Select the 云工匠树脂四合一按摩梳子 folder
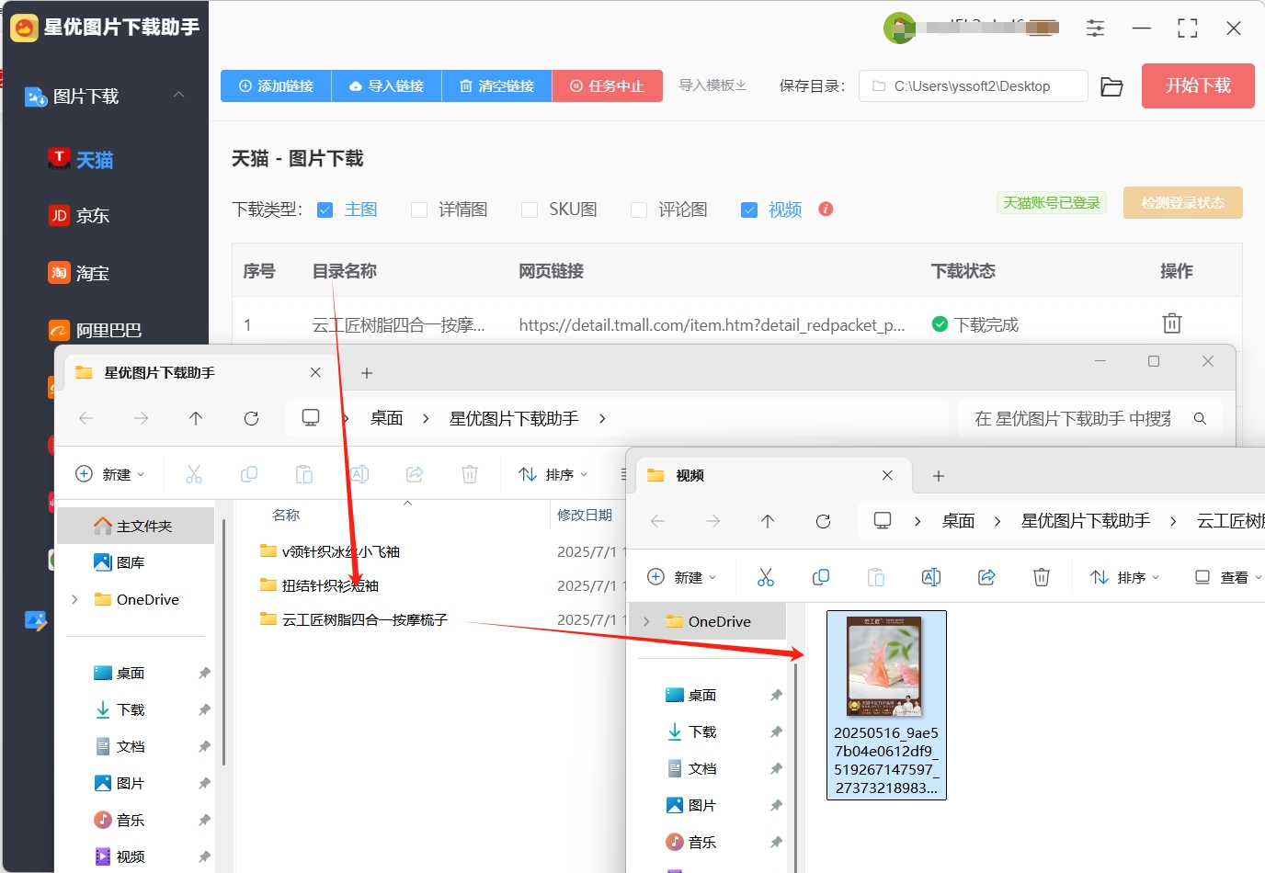1265x873 pixels. point(354,619)
